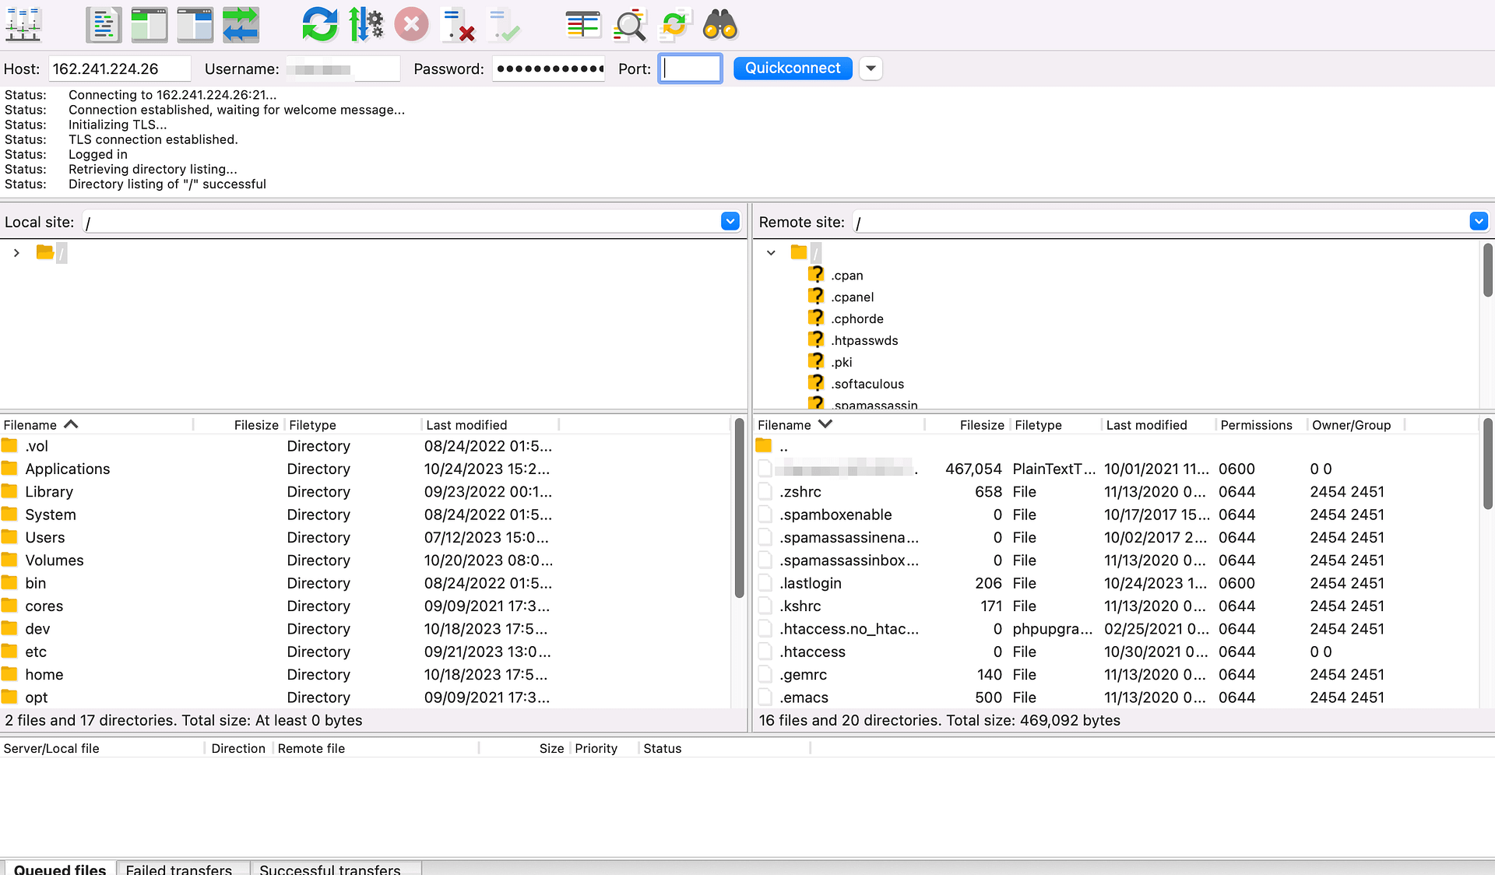Open Quickconnect history dropdown arrow
Image resolution: width=1495 pixels, height=875 pixels.
[871, 69]
